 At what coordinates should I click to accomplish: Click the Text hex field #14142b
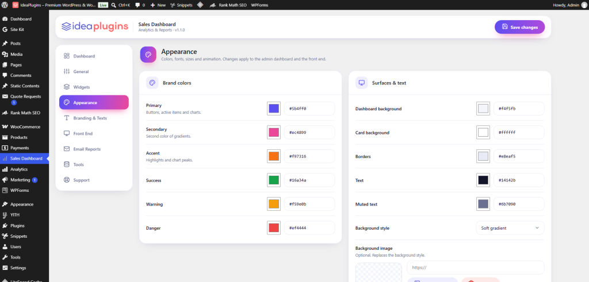pyautogui.click(x=519, y=180)
